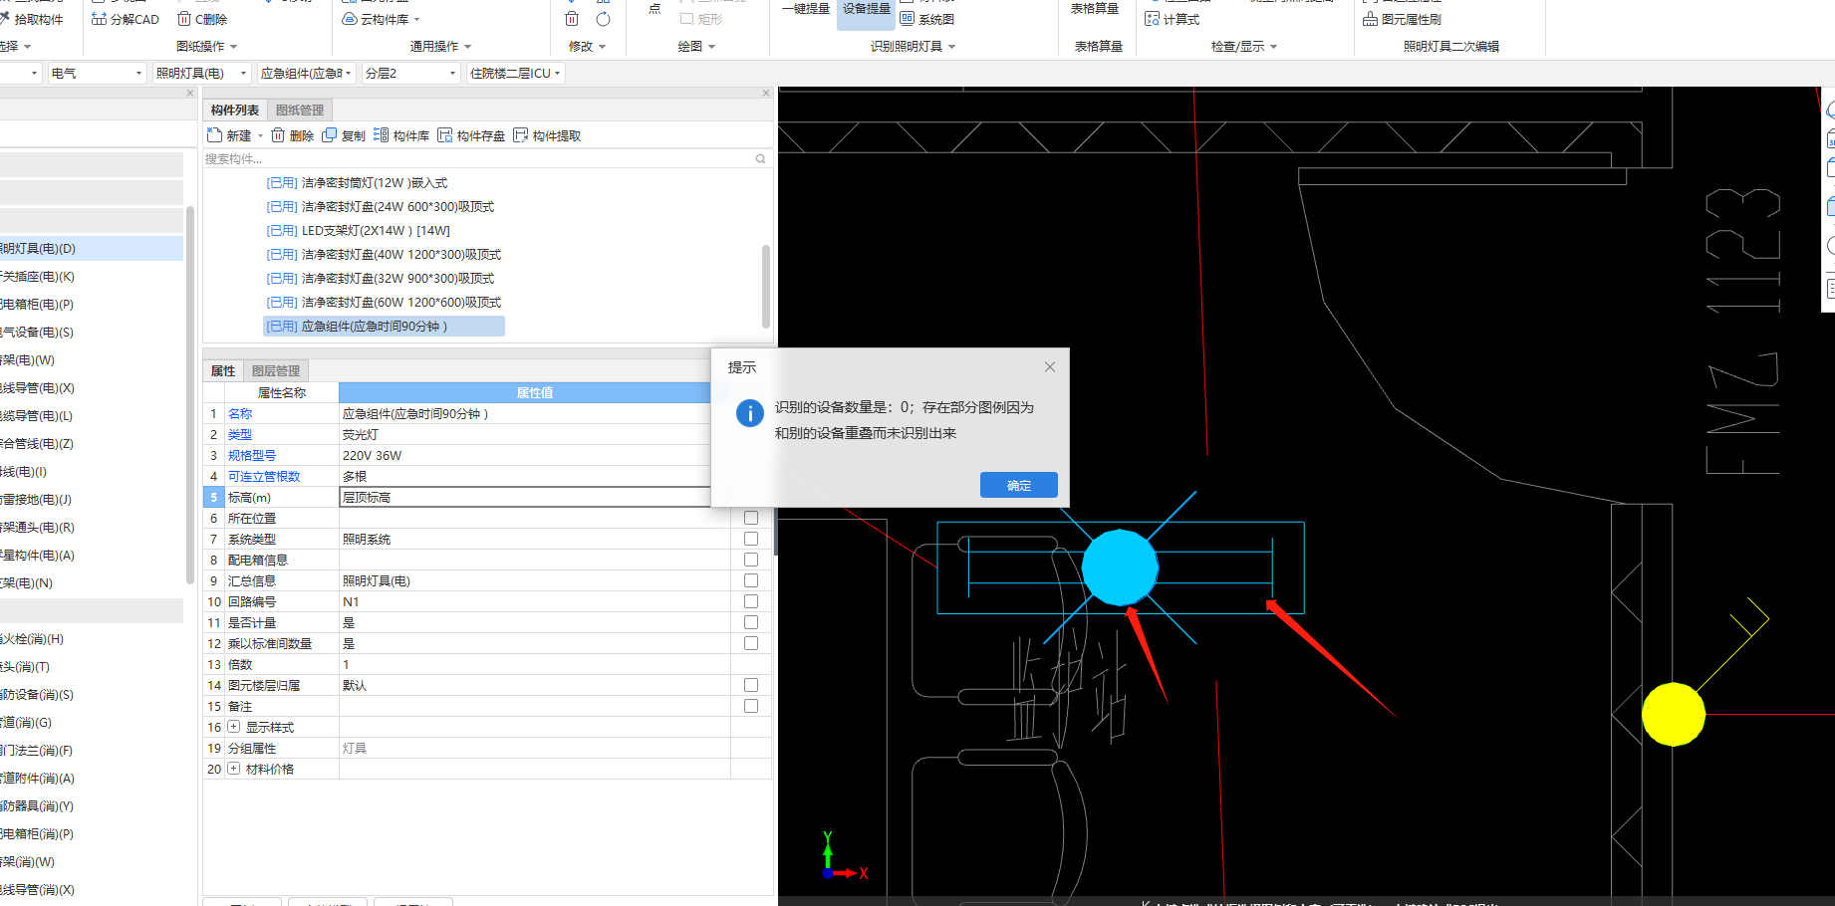Click 确定 to confirm the dialog
This screenshot has height=906, width=1835.
(x=1018, y=485)
